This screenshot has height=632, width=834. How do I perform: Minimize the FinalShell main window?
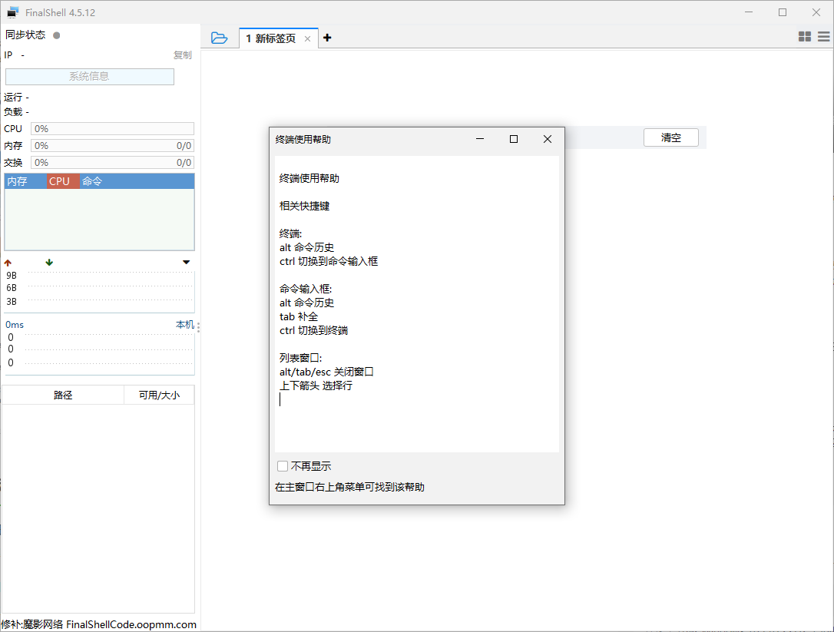coord(749,12)
